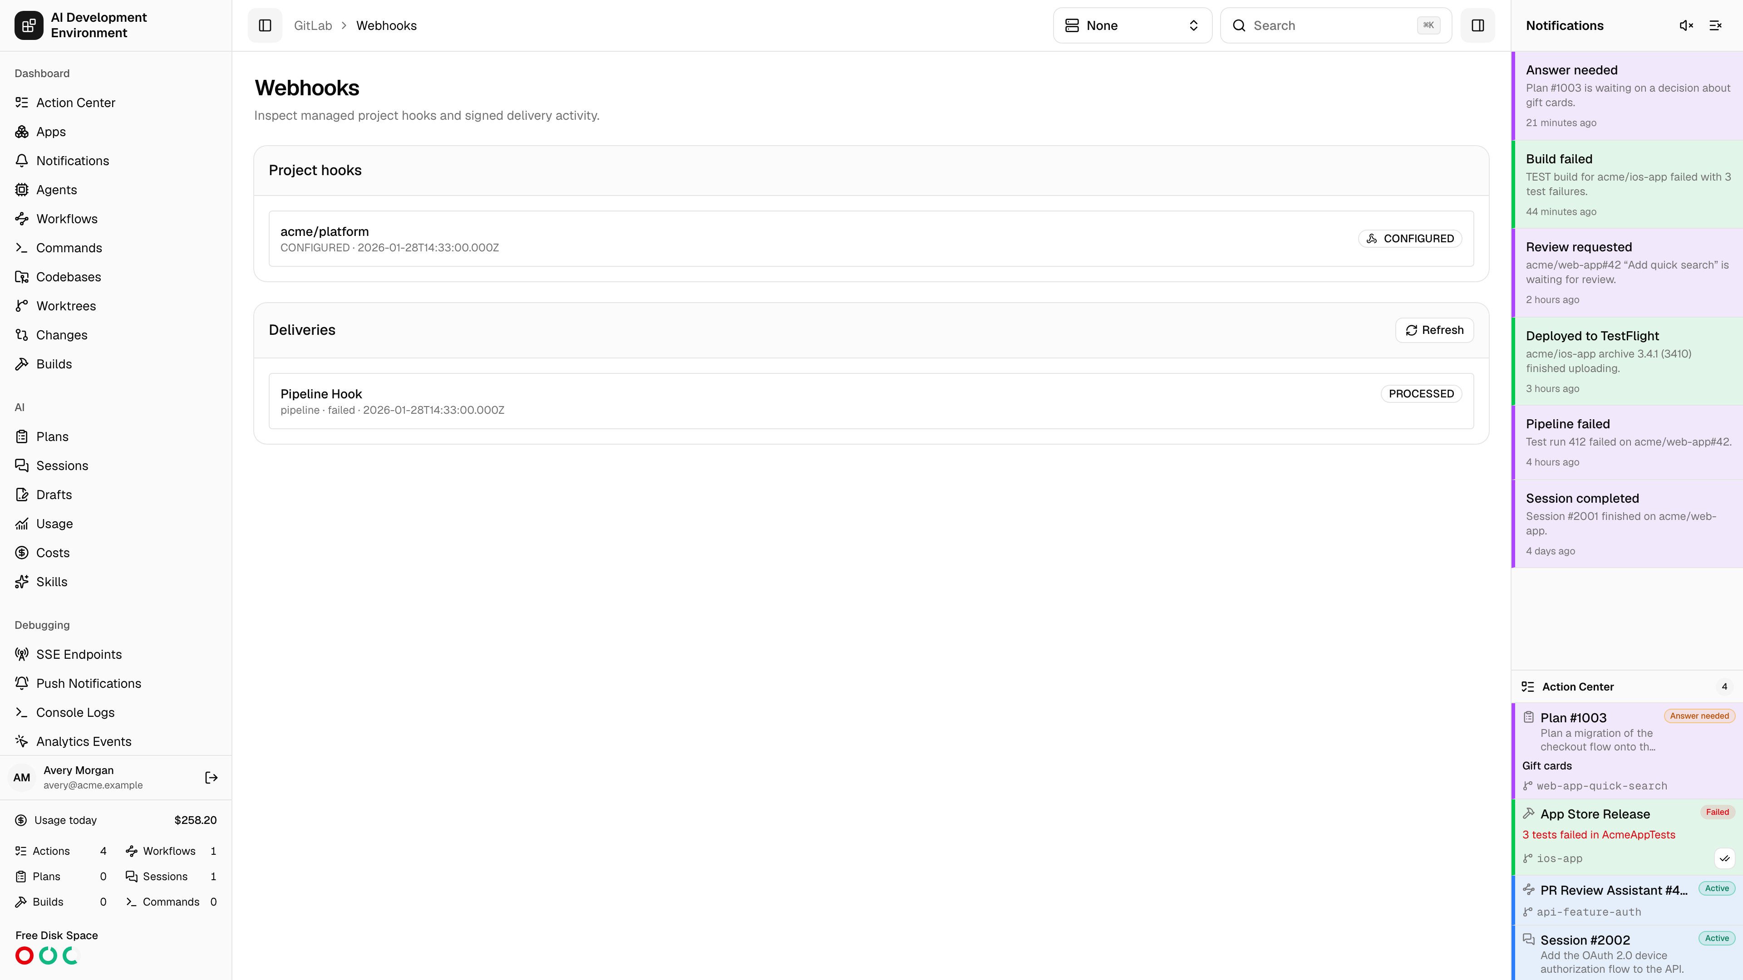1743x980 pixels.
Task: Click the Workflows sidebar icon
Action: click(x=22, y=219)
